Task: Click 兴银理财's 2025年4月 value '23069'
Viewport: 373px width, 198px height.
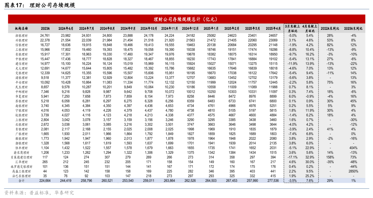Action: [273, 40]
